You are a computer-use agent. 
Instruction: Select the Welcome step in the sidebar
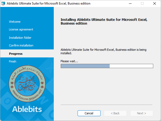click(15, 22)
